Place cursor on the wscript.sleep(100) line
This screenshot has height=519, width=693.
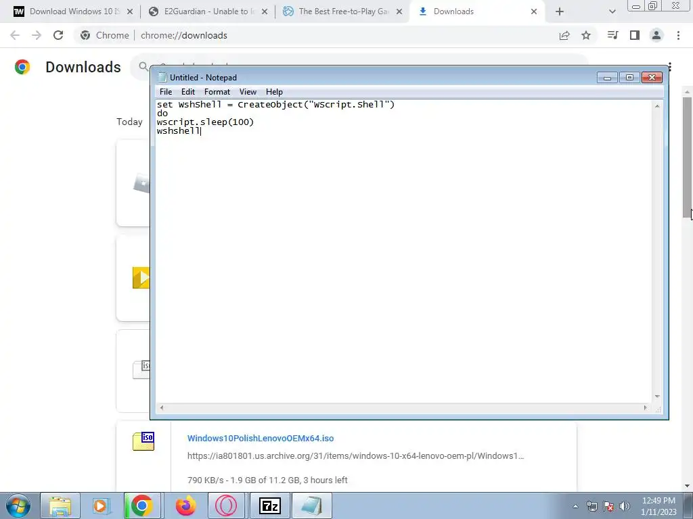205,122
